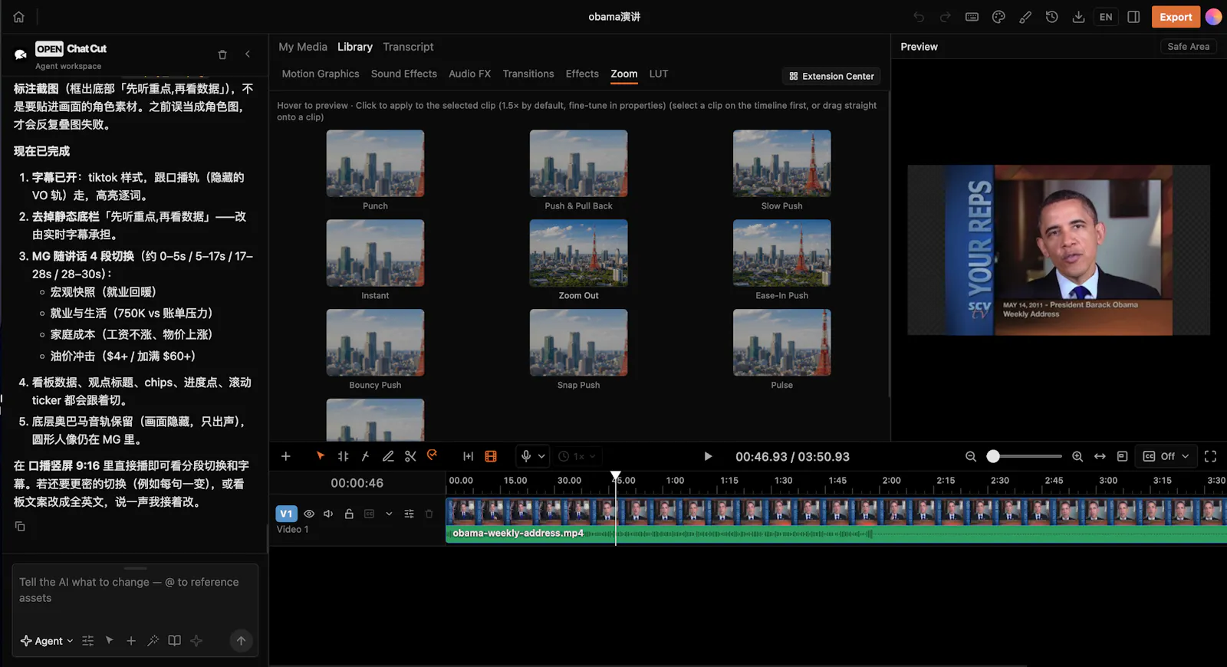Open the Motion Graphics subtab
This screenshot has height=667, width=1227.
[x=321, y=74]
